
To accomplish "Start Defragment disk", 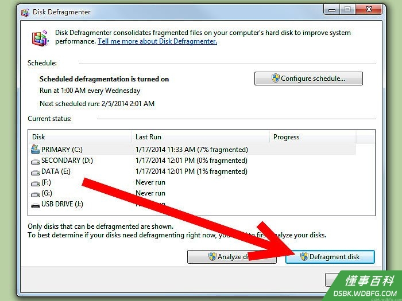I will (330, 257).
